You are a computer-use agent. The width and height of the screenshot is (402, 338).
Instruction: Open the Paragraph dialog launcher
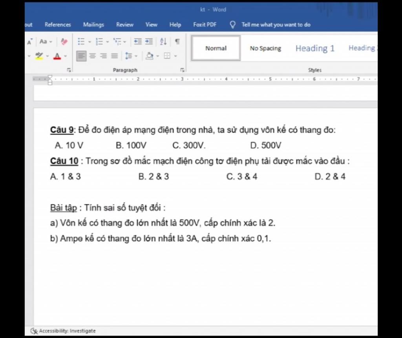point(182,70)
